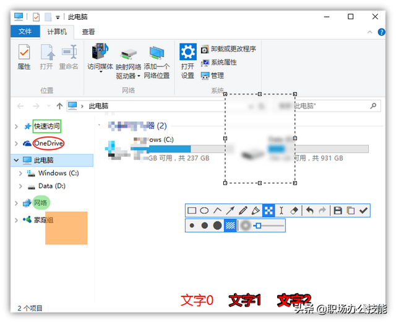Screen dimensions: 396x323
Task: Select the rectangle drawing tool
Action: coord(192,211)
